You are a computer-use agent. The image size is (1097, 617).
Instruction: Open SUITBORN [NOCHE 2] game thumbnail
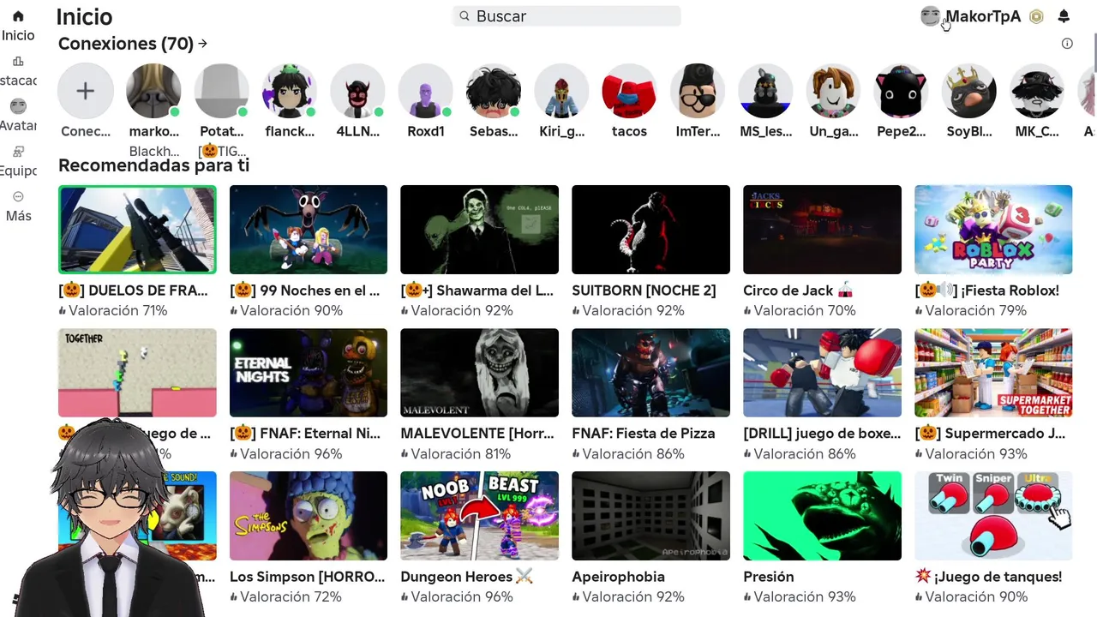tap(651, 230)
